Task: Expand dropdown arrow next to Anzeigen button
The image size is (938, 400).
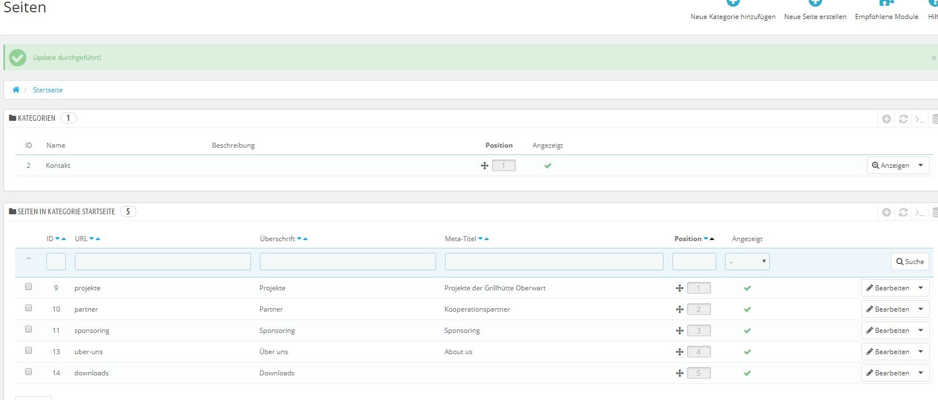Action: [x=921, y=165]
